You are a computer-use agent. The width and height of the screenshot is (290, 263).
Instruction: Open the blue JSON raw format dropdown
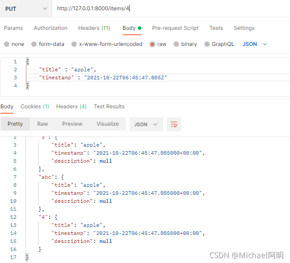pos(255,44)
